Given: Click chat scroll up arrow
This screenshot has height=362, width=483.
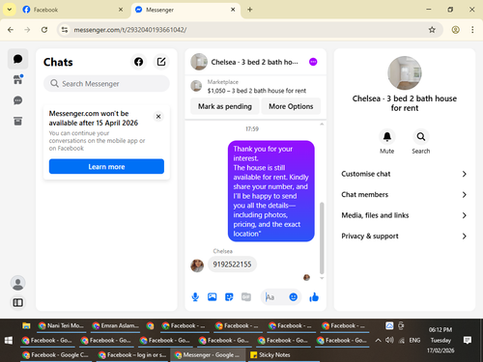Looking at the screenshot, I should (322, 124).
